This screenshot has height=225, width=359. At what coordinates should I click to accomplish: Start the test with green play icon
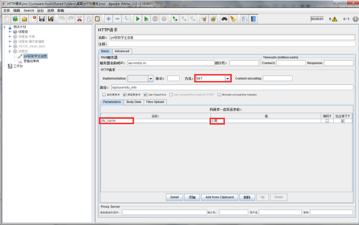138,19
